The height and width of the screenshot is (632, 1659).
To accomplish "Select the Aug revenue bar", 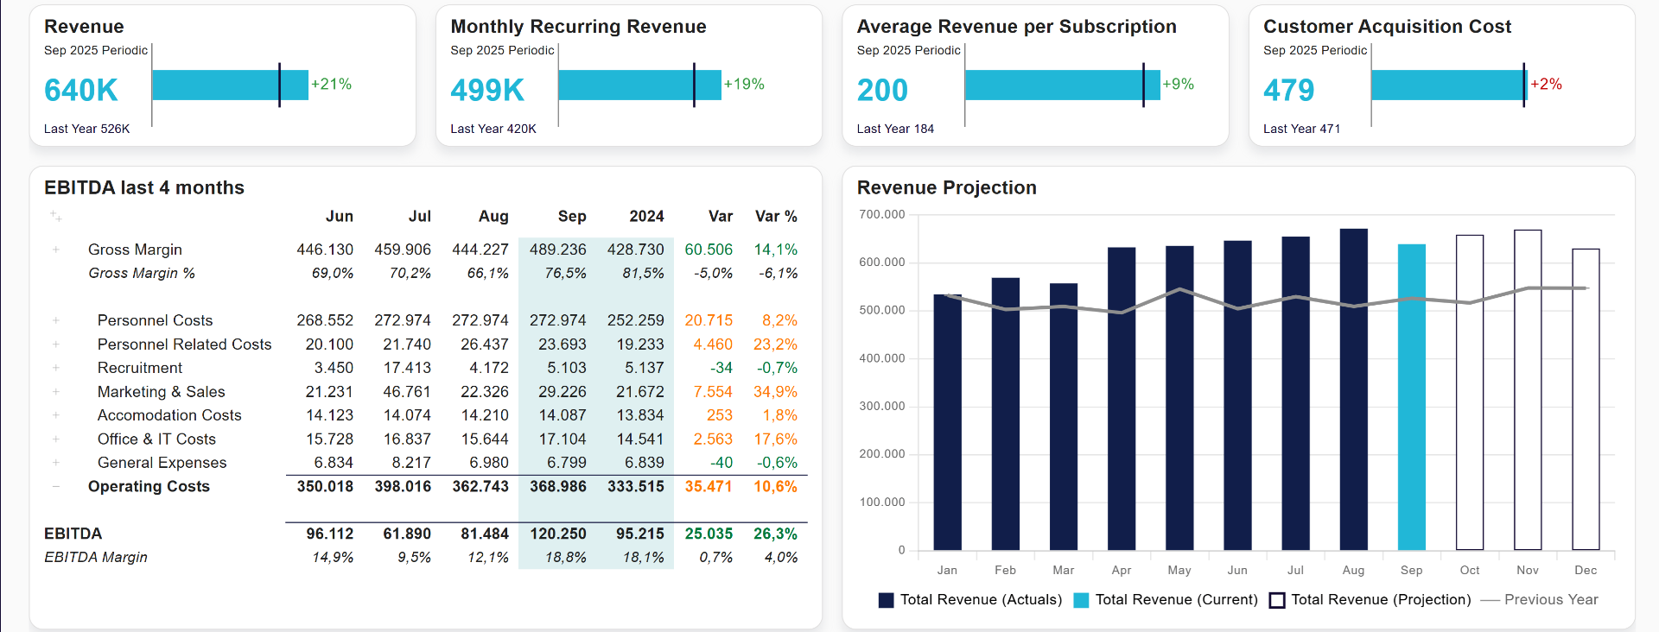I will click(x=1353, y=389).
